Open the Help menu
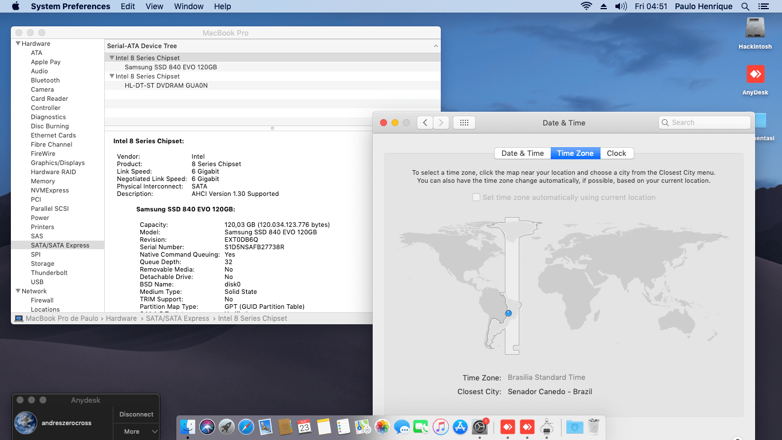Screen dimensions: 782x440 click(223, 6)
